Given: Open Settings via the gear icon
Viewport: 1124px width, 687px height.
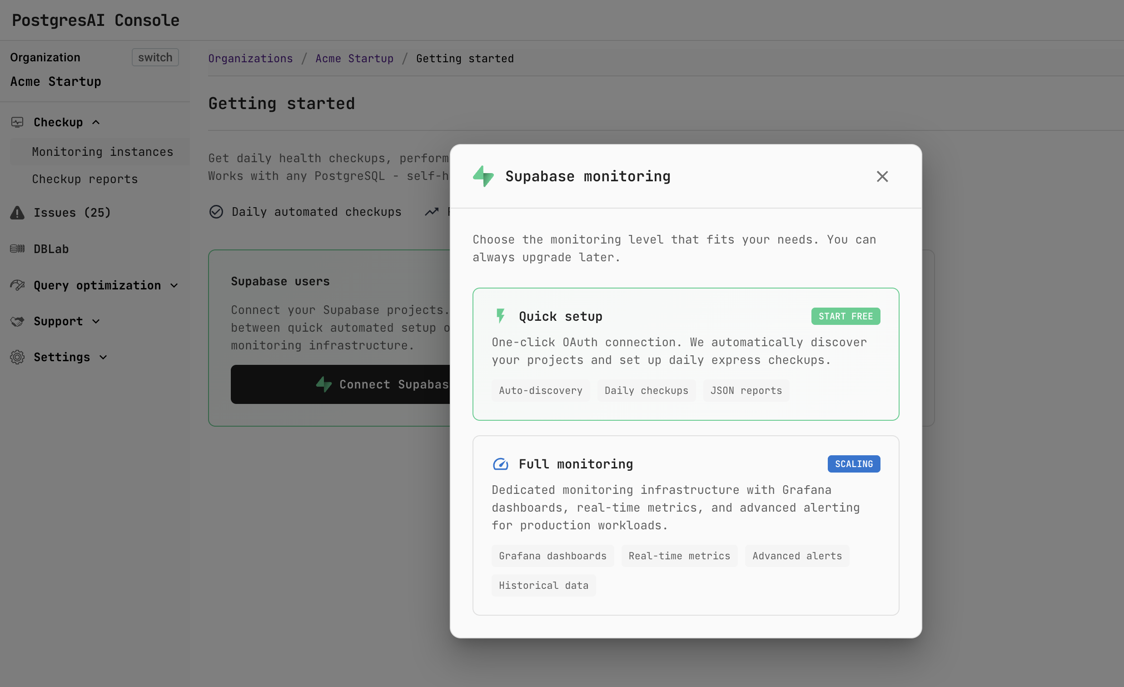Looking at the screenshot, I should (x=17, y=357).
